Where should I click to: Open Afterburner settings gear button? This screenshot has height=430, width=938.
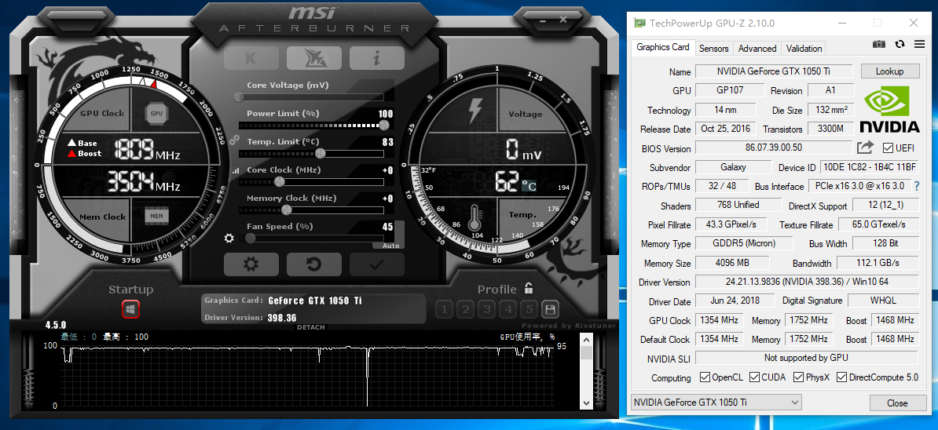[251, 264]
